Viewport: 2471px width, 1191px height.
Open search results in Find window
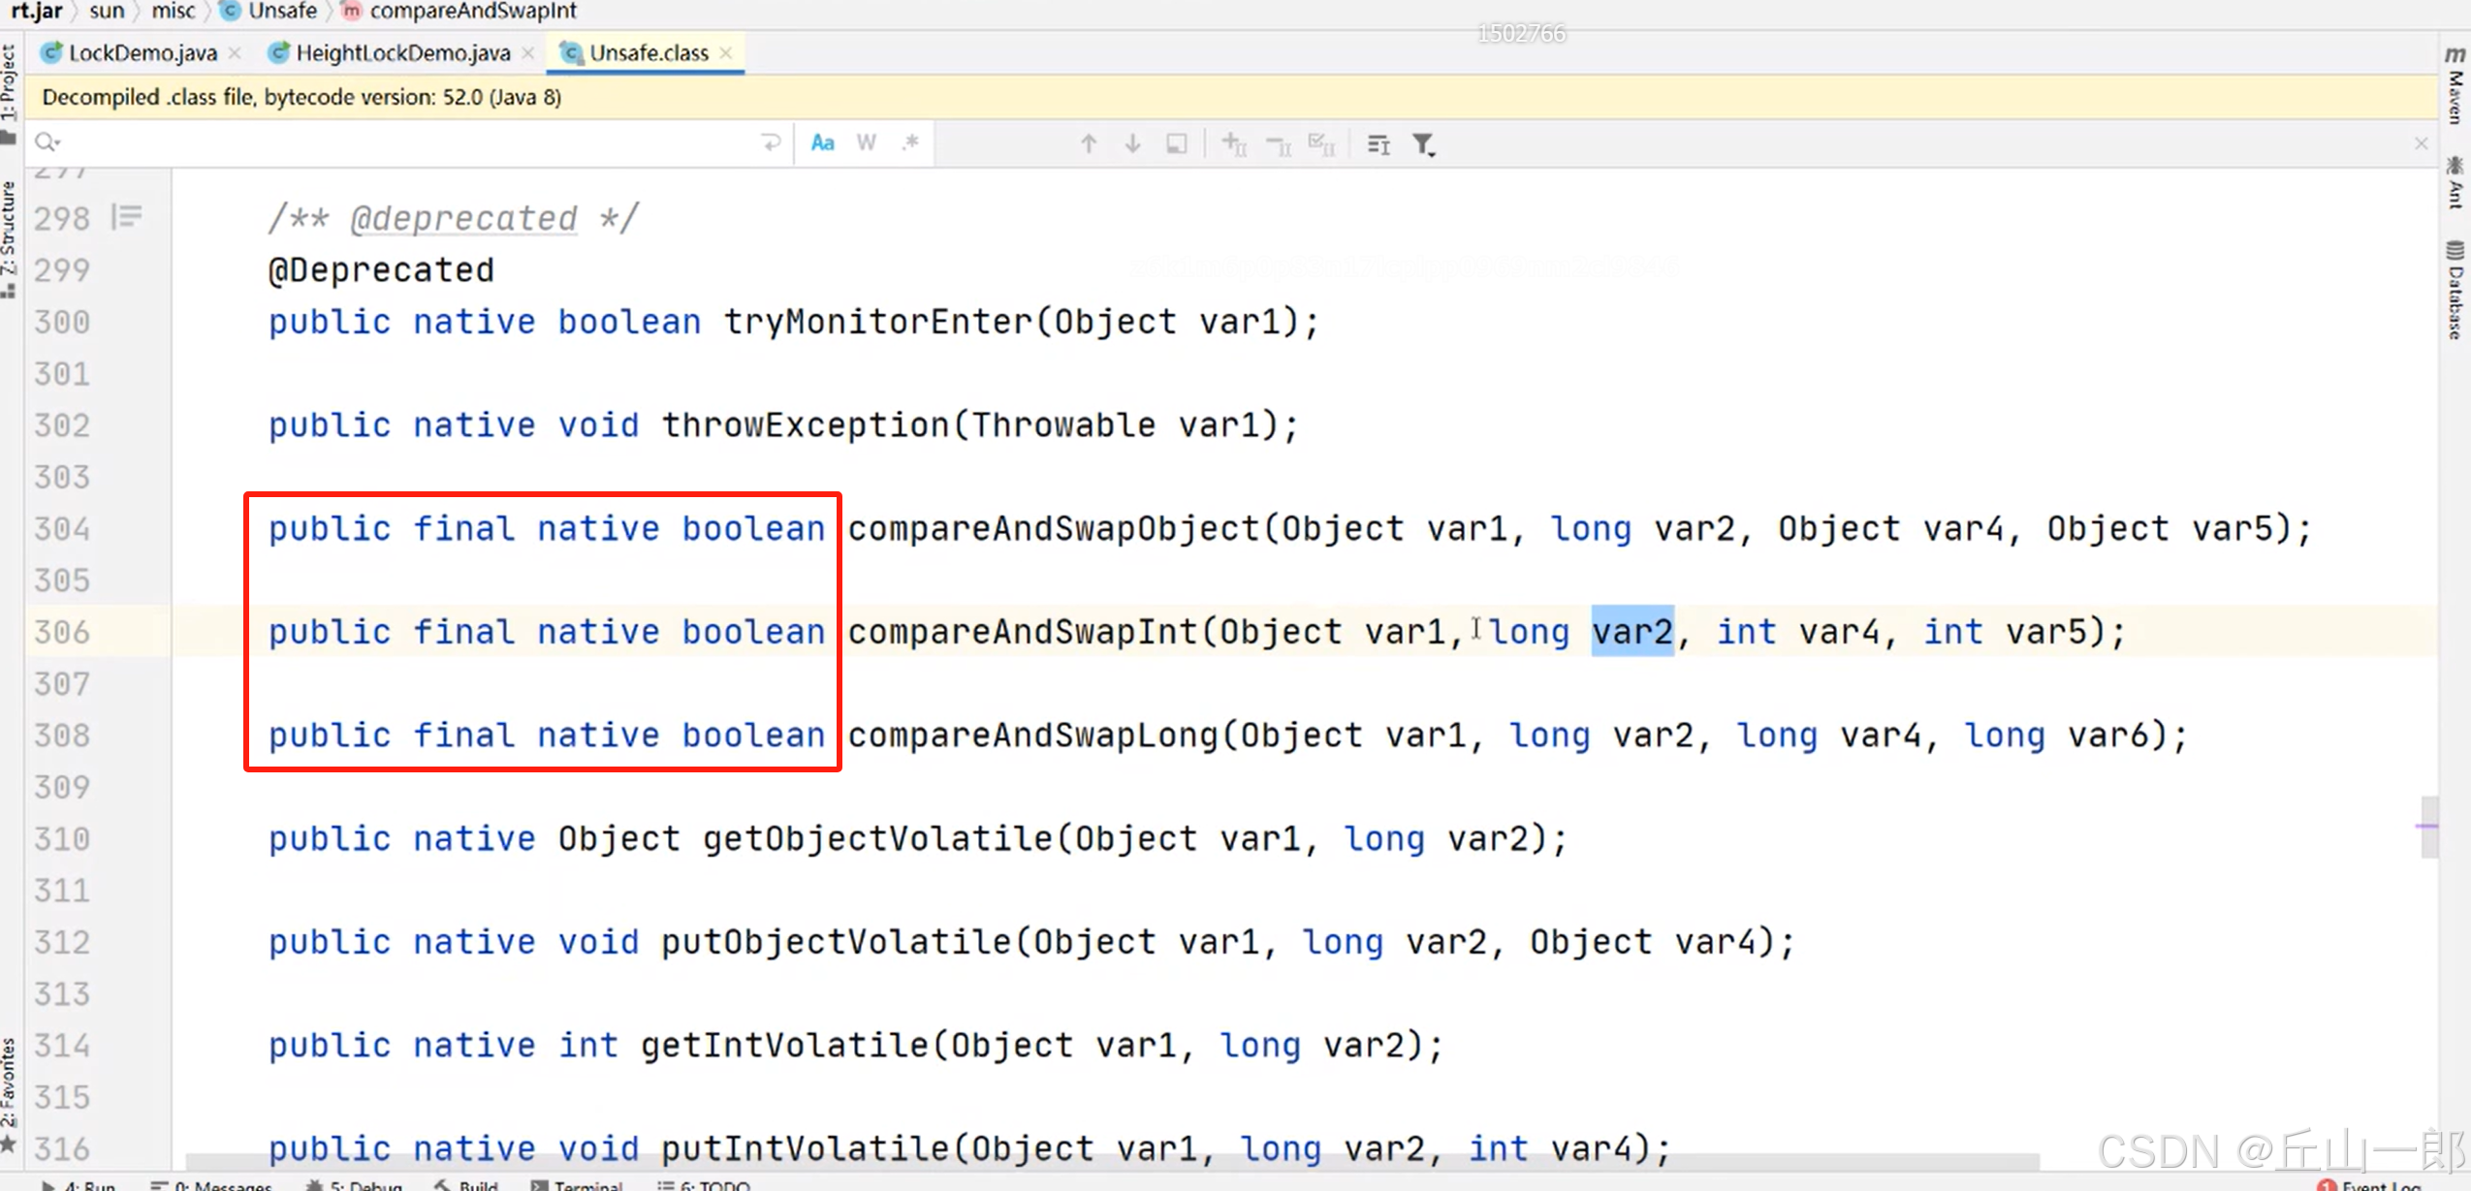coord(1176,144)
